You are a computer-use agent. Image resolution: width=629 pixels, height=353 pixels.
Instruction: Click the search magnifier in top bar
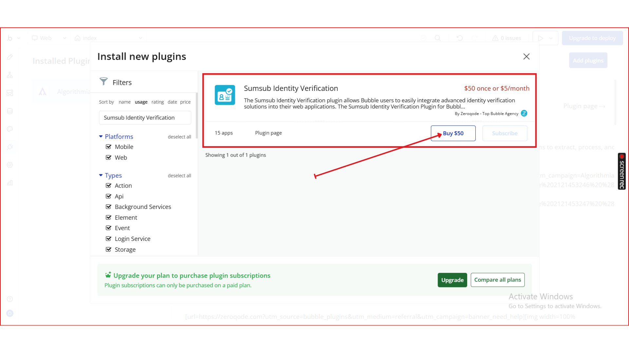coord(438,38)
